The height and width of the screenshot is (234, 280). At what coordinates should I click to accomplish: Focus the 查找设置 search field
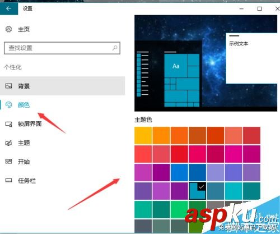click(x=62, y=48)
